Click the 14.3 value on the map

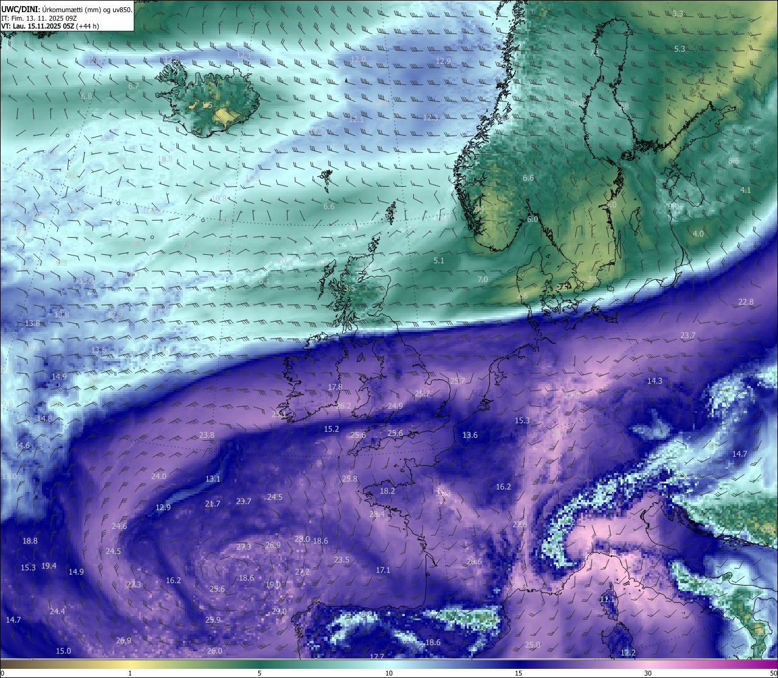(655, 381)
